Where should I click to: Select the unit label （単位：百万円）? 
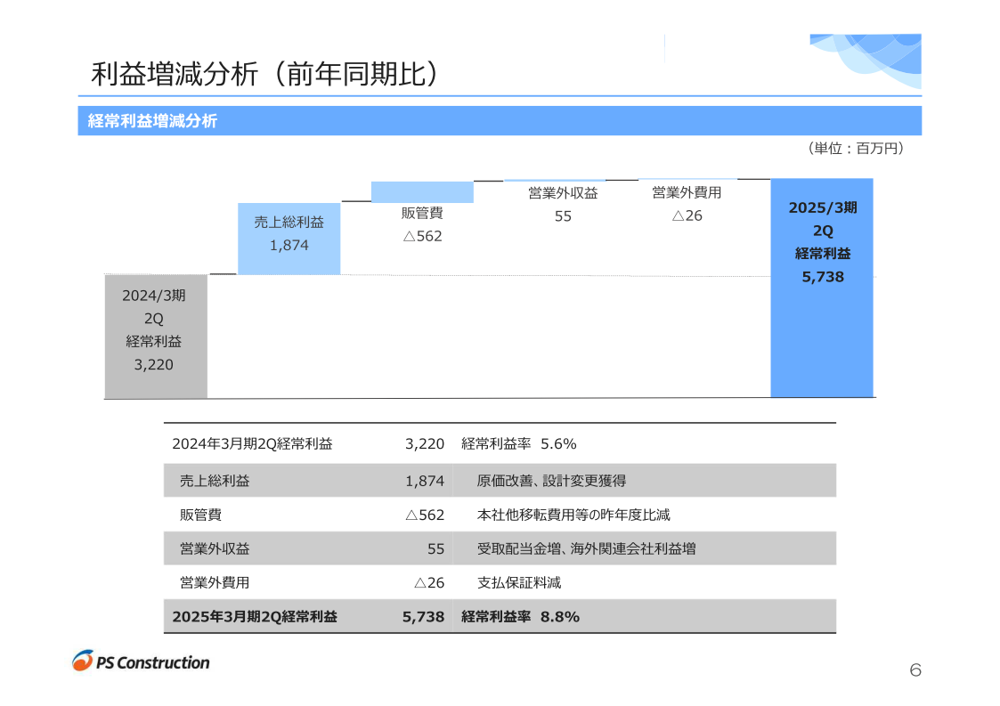(x=855, y=149)
